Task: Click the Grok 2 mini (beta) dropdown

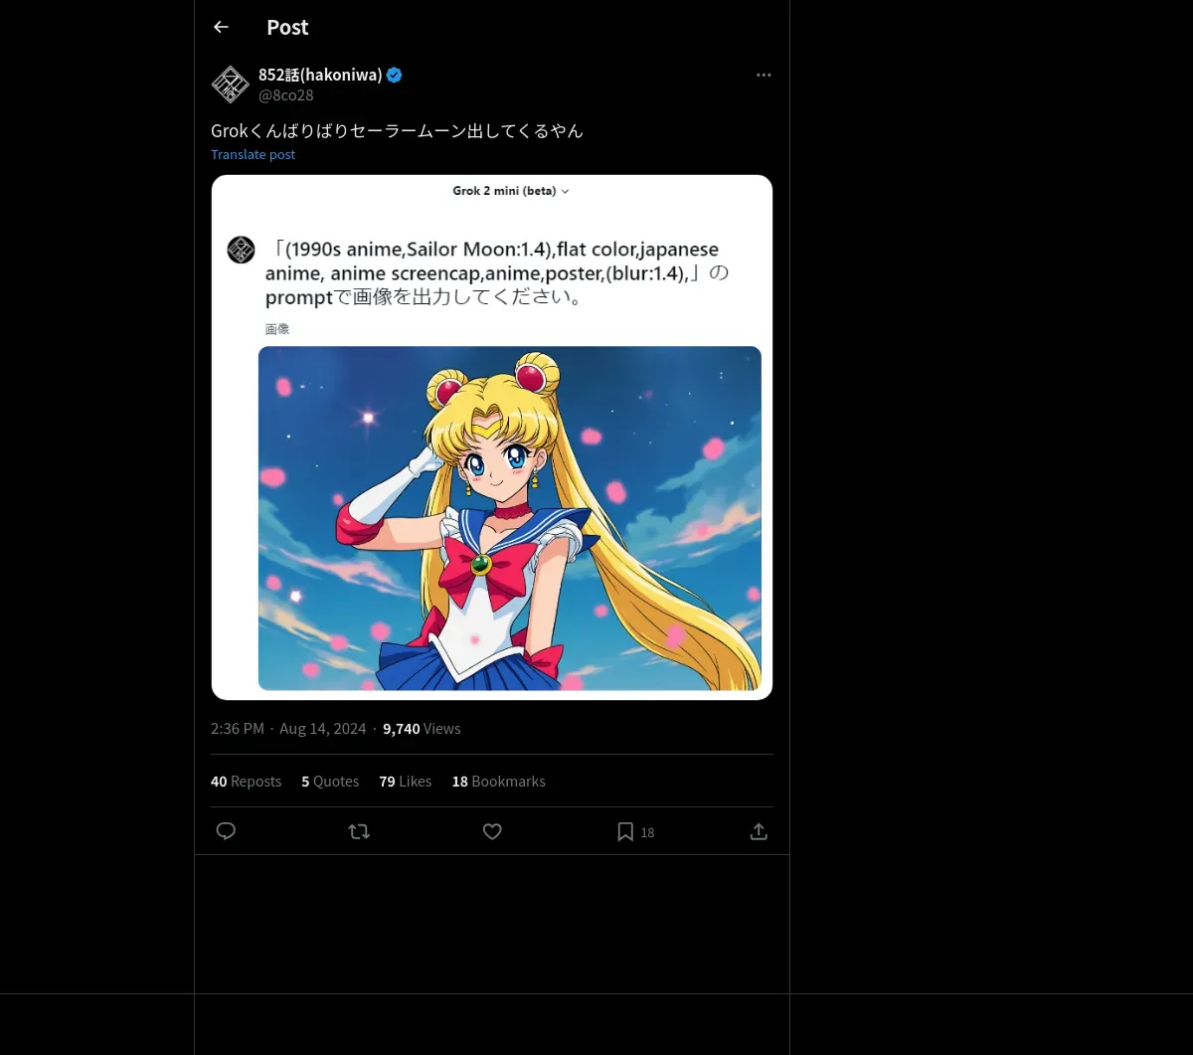Action: coord(511,191)
